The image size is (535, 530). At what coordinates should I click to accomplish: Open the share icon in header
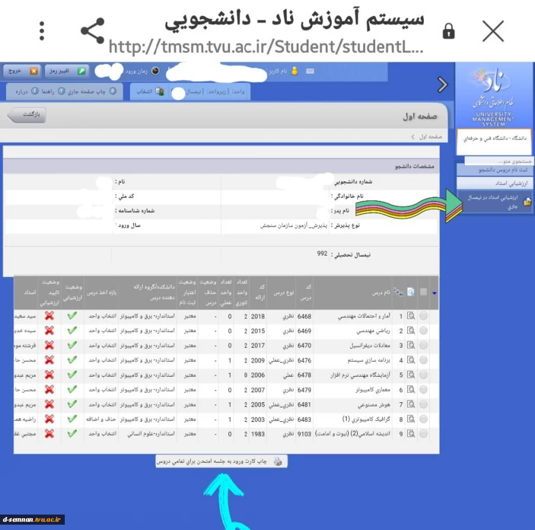(x=93, y=31)
